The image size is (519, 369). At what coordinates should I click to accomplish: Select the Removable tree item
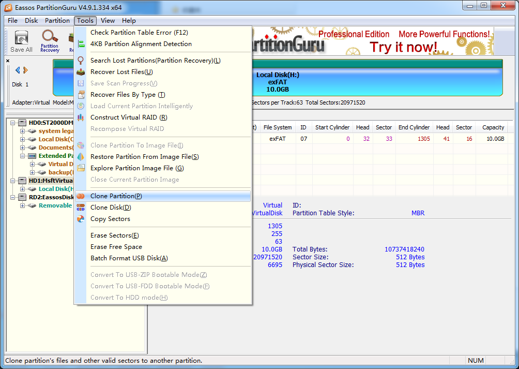55,205
